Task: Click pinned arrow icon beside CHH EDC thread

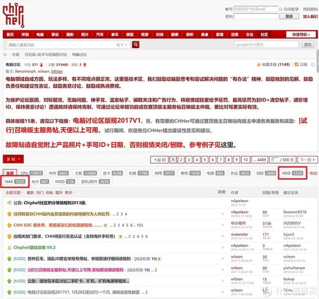Action: click(9, 225)
